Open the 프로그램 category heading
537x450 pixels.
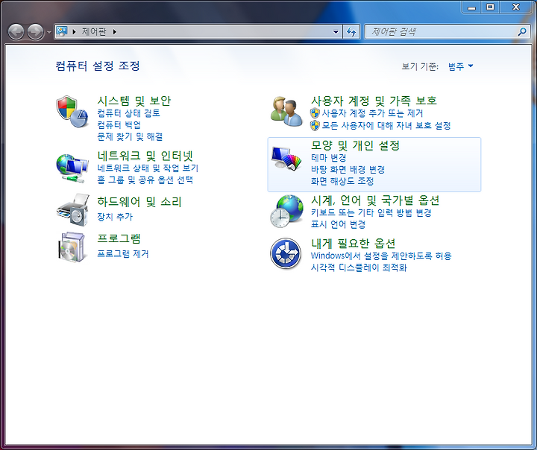tap(119, 238)
